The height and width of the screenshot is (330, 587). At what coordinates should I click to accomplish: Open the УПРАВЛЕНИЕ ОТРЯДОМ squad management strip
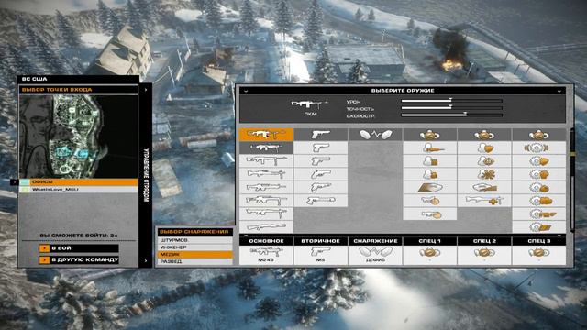(146, 175)
